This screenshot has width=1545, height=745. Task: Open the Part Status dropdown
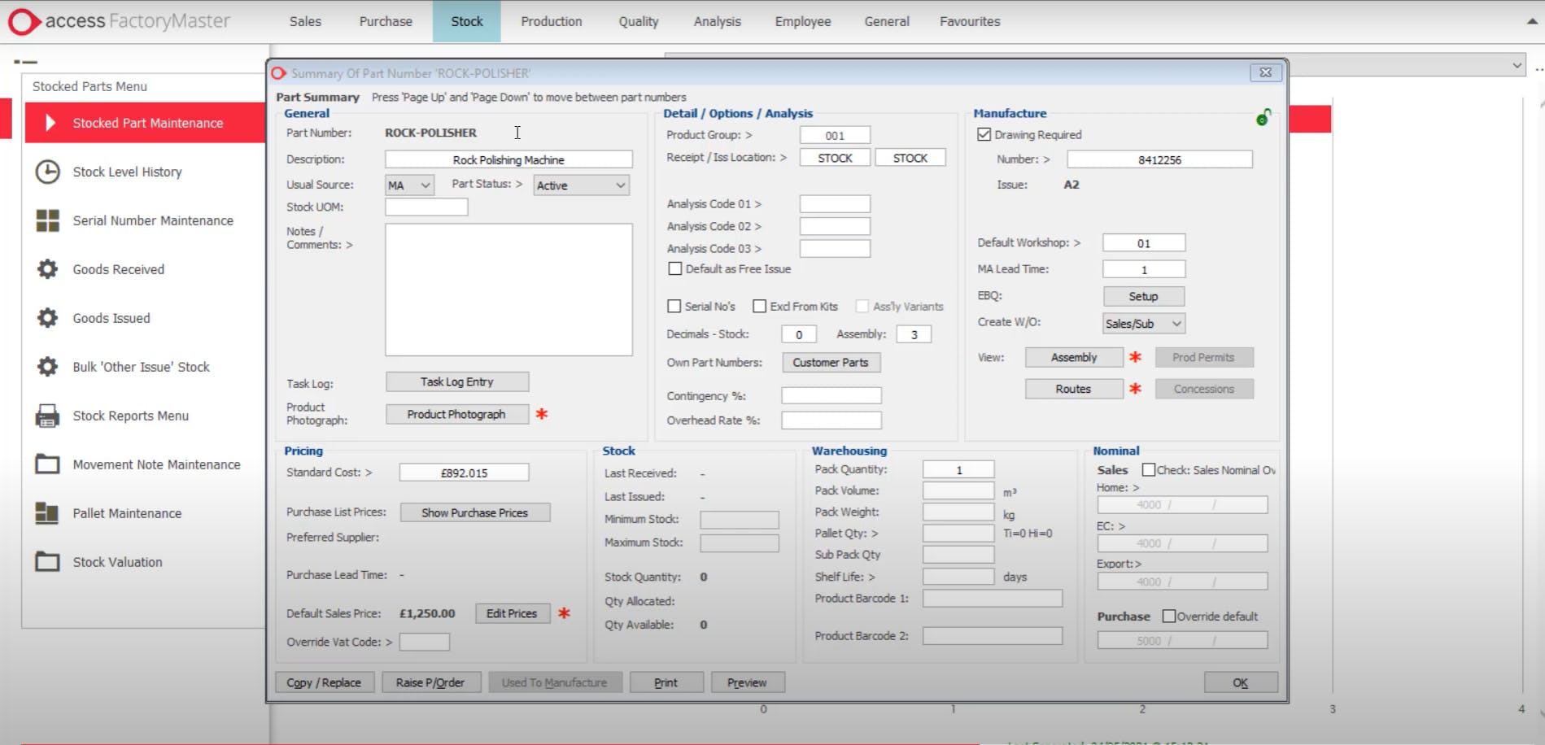(581, 185)
